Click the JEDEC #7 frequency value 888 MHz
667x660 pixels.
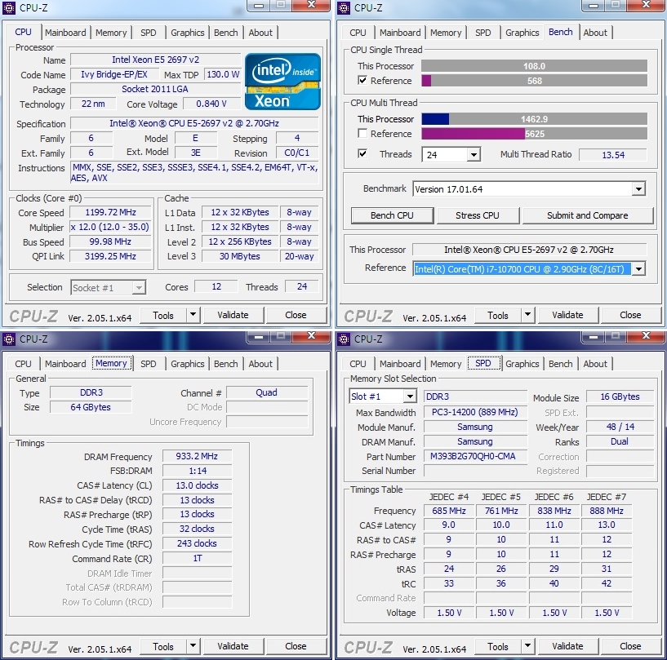607,511
